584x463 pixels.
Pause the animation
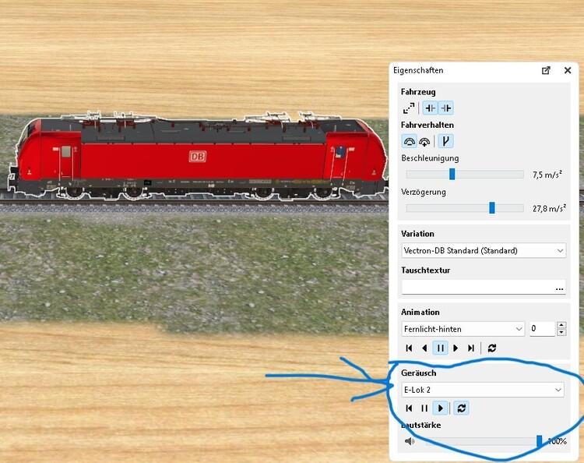point(440,348)
